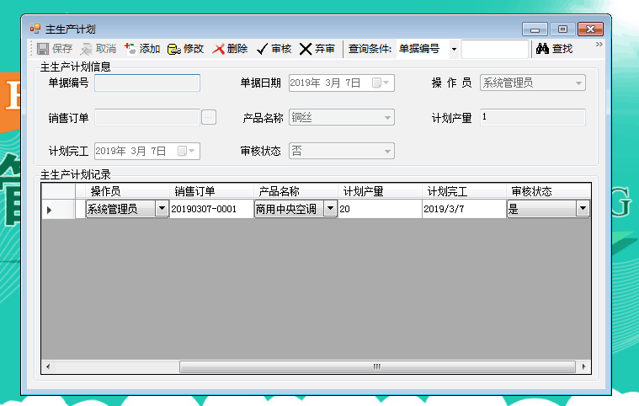The height and width of the screenshot is (406, 639).
Task: Click the 销售订单 text field
Action: [147, 117]
